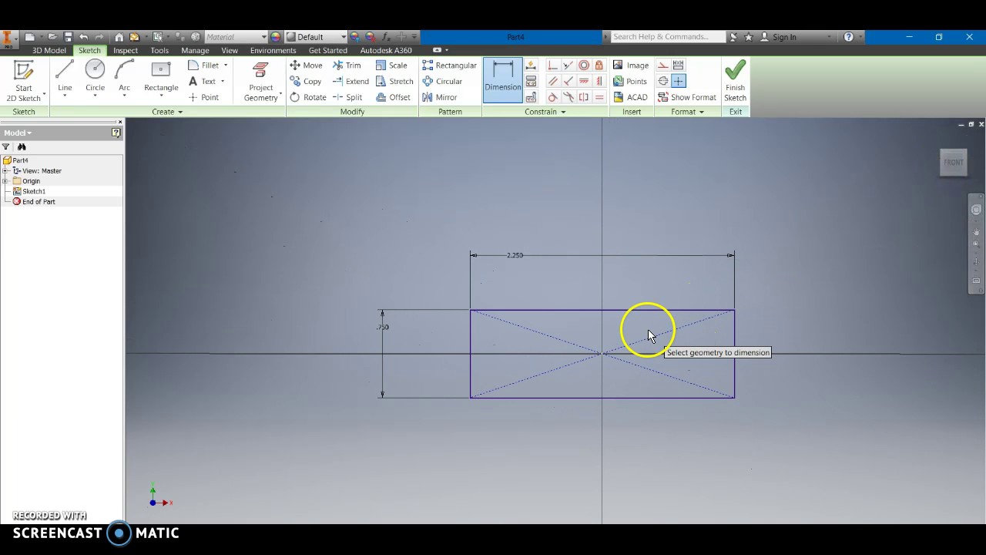The height and width of the screenshot is (555, 986).
Task: Click the Search Help & Commands field
Action: [x=667, y=37]
